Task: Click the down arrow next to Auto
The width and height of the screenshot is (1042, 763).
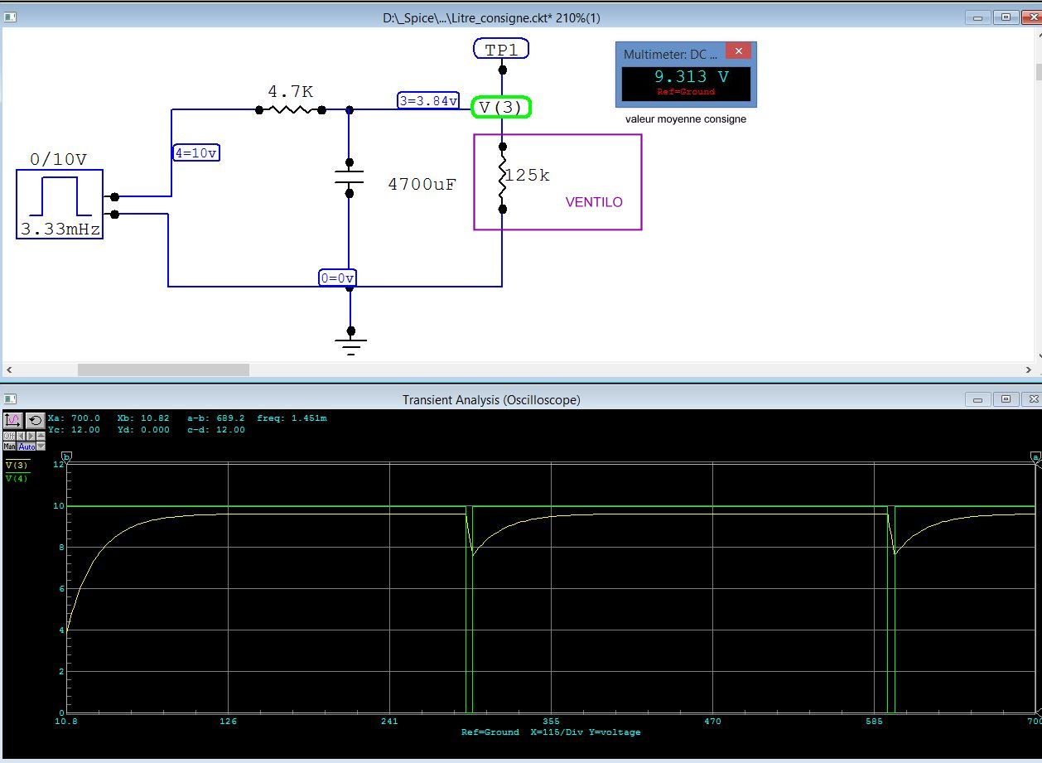Action: coord(41,446)
